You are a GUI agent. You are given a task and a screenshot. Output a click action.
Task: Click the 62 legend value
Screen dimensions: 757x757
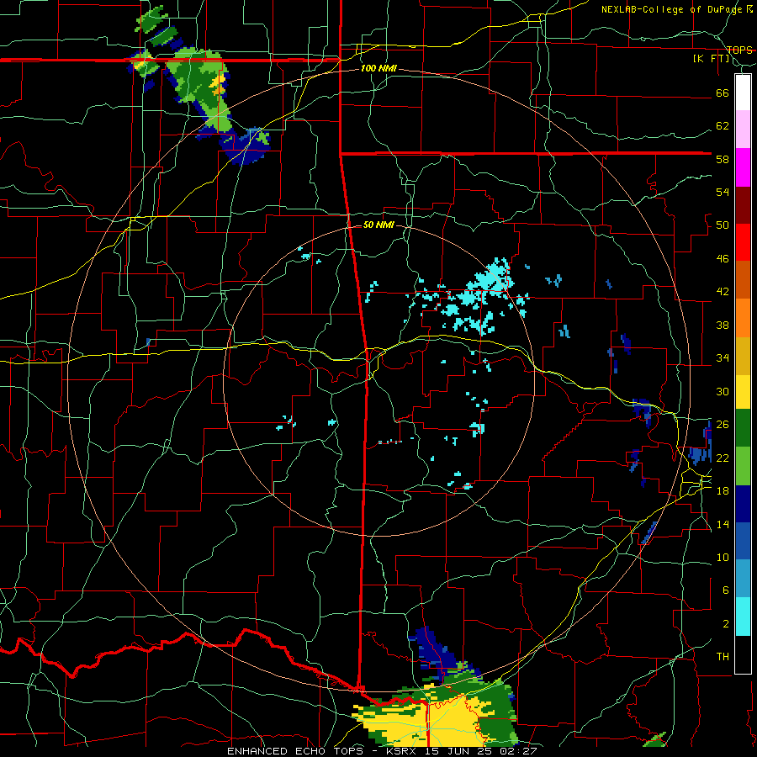[x=723, y=126]
